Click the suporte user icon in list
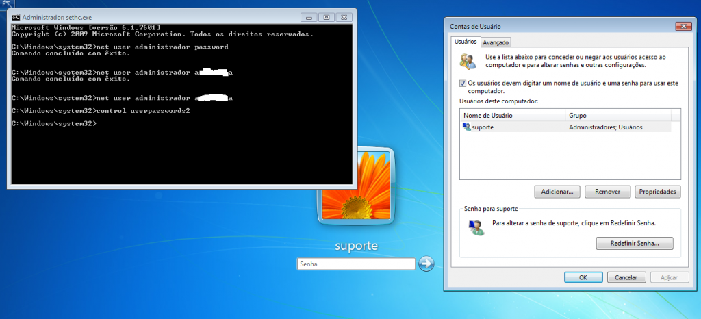Viewport: 701px width, 319px height. click(467, 127)
